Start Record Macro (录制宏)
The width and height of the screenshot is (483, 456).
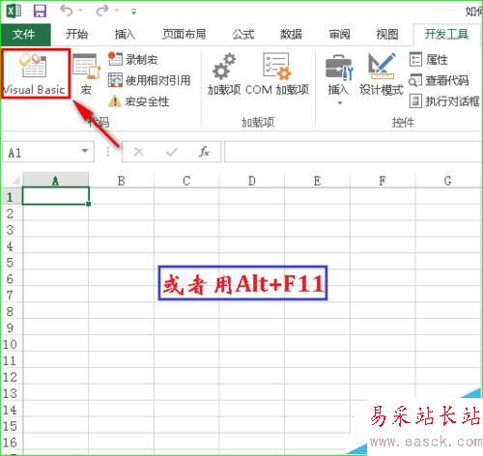pyautogui.click(x=132, y=59)
